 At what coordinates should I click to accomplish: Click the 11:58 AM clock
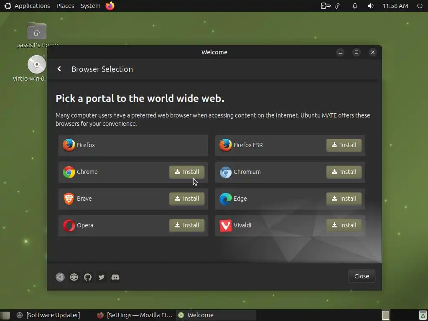395,6
